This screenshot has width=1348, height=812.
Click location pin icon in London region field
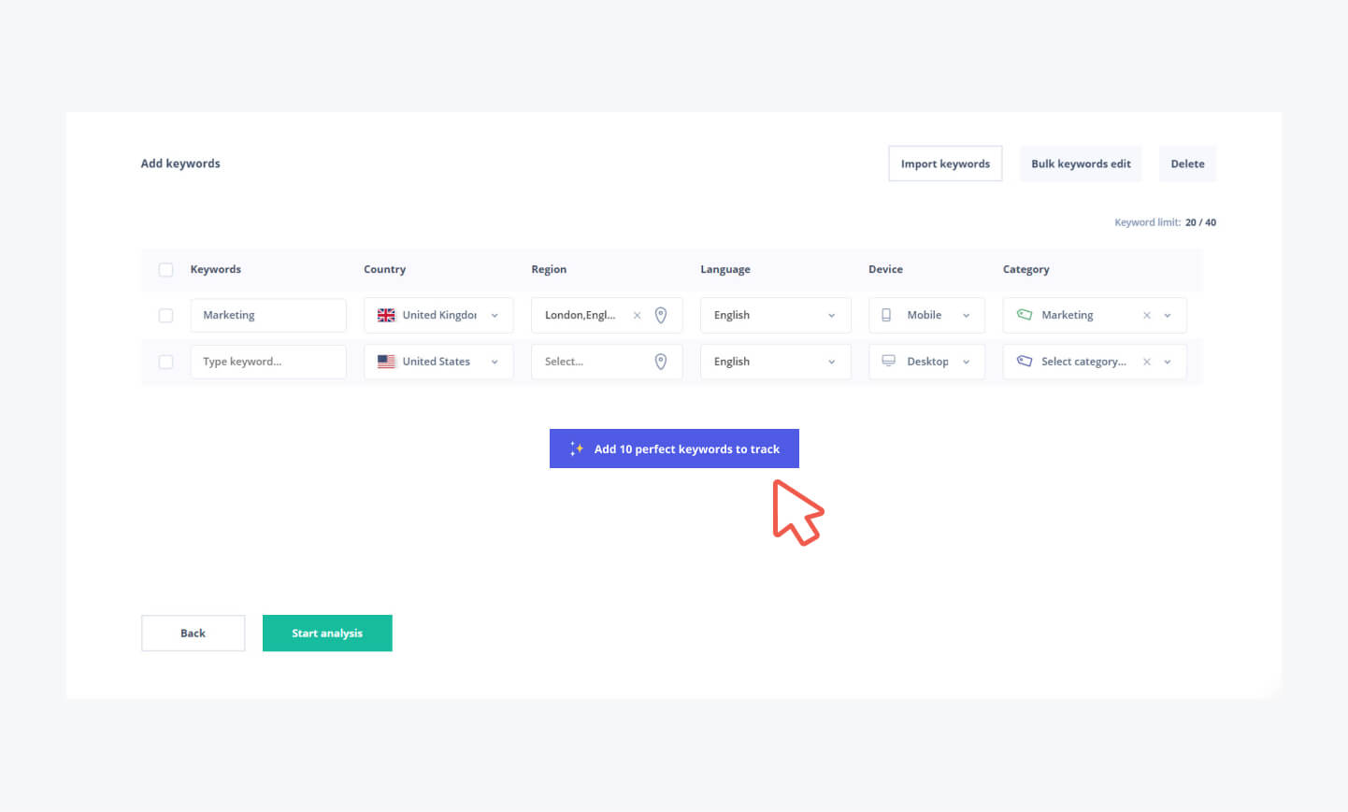[x=660, y=316]
